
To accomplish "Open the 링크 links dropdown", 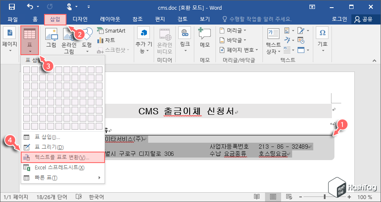I will coord(185,40).
